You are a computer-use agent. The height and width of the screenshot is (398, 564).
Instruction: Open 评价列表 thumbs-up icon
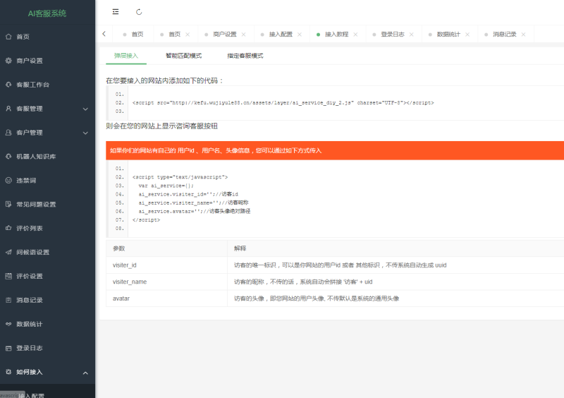coord(8,228)
